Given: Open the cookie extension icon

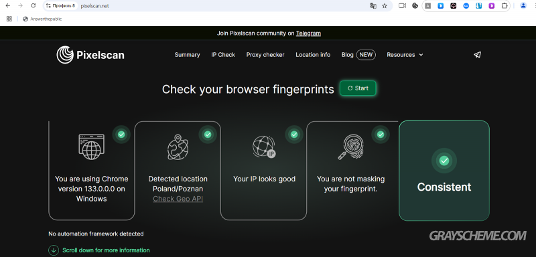Looking at the screenshot, I should click(415, 6).
